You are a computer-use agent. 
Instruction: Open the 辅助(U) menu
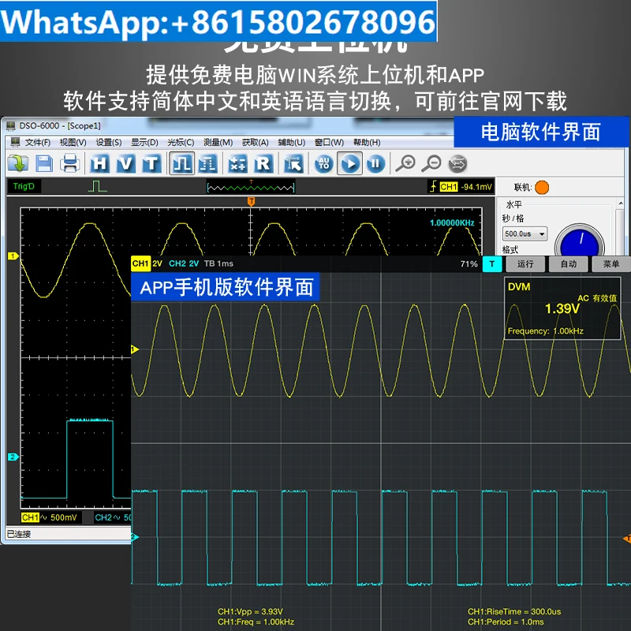[x=292, y=142]
